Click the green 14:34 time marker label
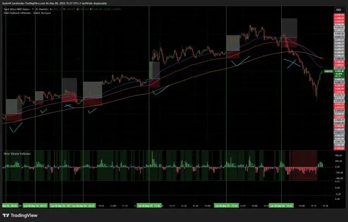 [281, 206]
